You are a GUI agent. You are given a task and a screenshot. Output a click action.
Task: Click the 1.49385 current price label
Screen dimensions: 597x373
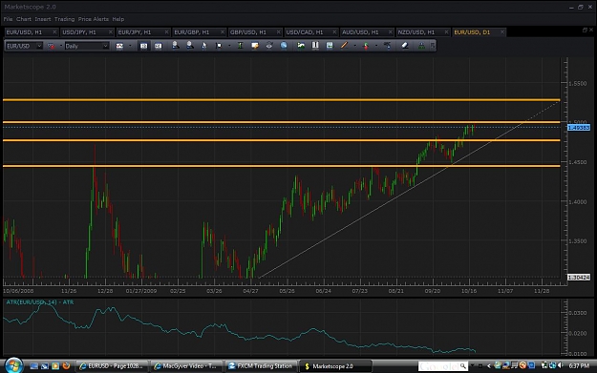coord(579,128)
